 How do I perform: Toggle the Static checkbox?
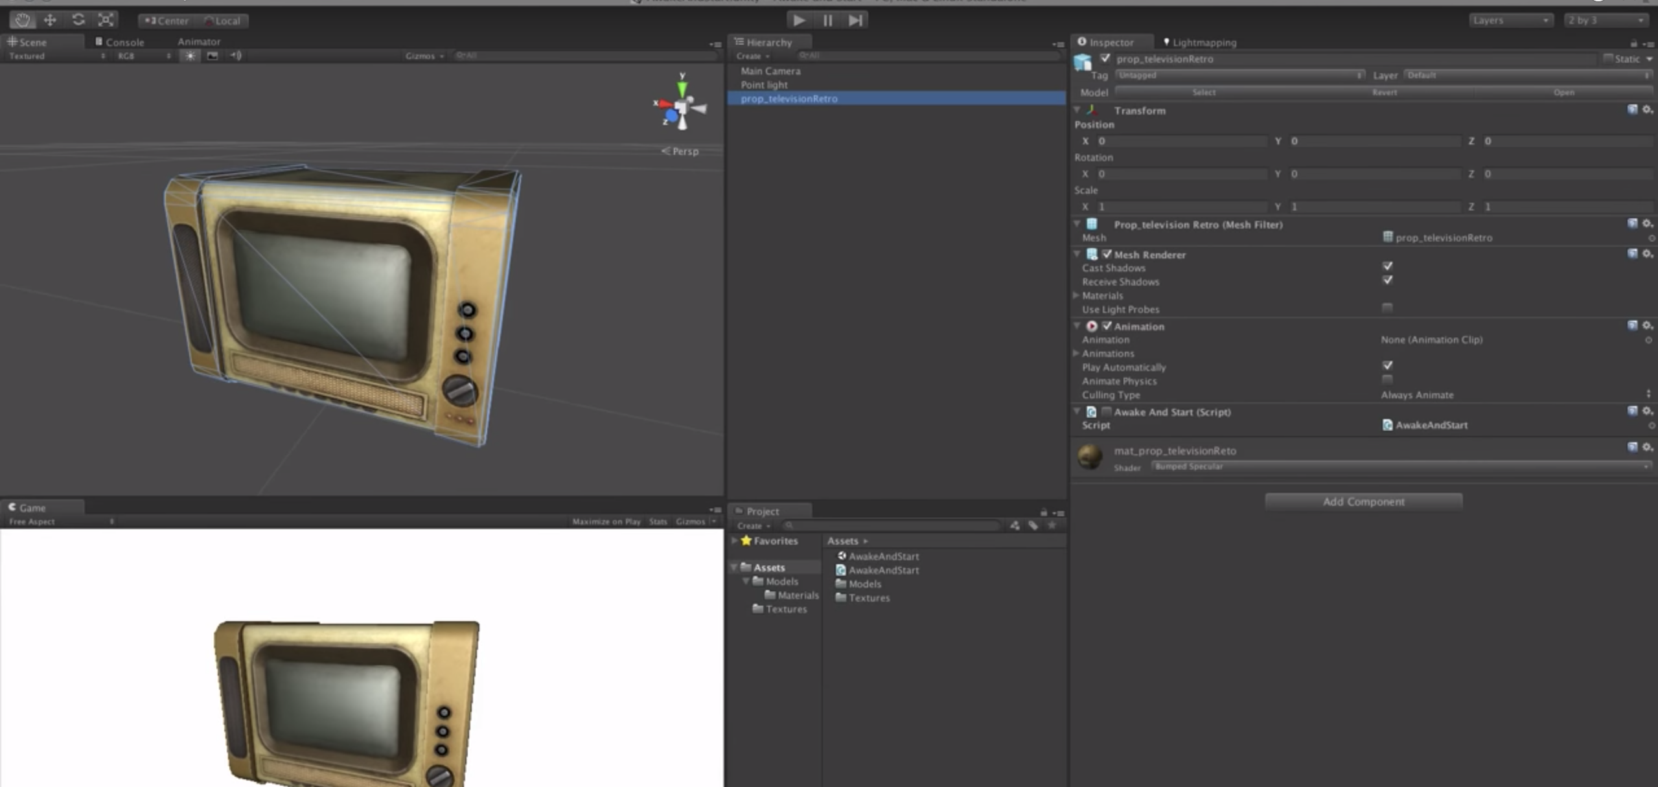[x=1607, y=58]
